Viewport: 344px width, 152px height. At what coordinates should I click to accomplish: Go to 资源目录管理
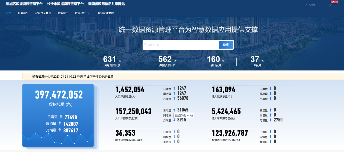point(43,13)
